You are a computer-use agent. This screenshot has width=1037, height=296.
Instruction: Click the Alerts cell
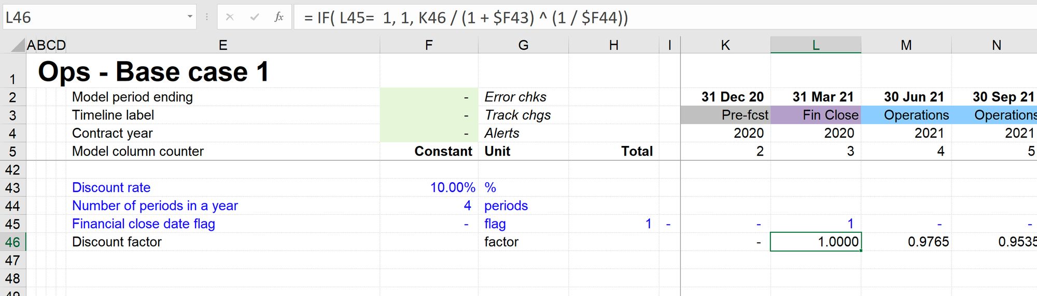tap(502, 133)
